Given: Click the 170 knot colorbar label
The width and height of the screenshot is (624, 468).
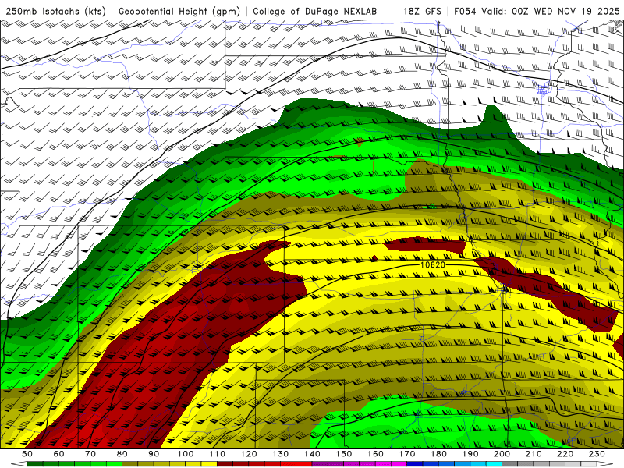Looking at the screenshot, I should [407, 454].
